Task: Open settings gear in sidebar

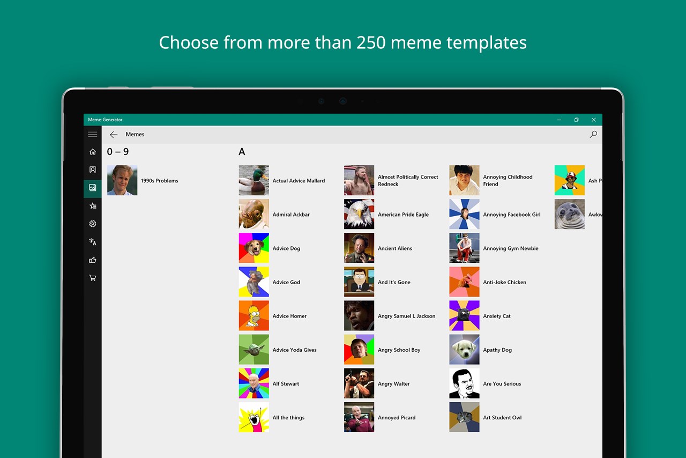Action: (x=93, y=224)
